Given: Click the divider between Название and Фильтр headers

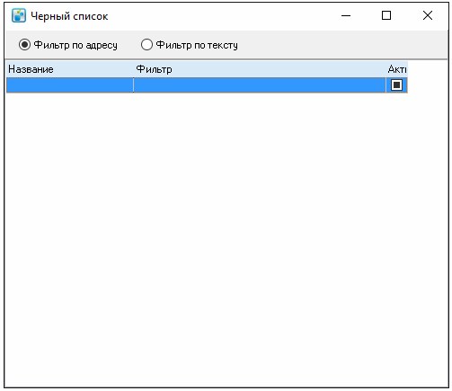Looking at the screenshot, I should coord(134,69).
